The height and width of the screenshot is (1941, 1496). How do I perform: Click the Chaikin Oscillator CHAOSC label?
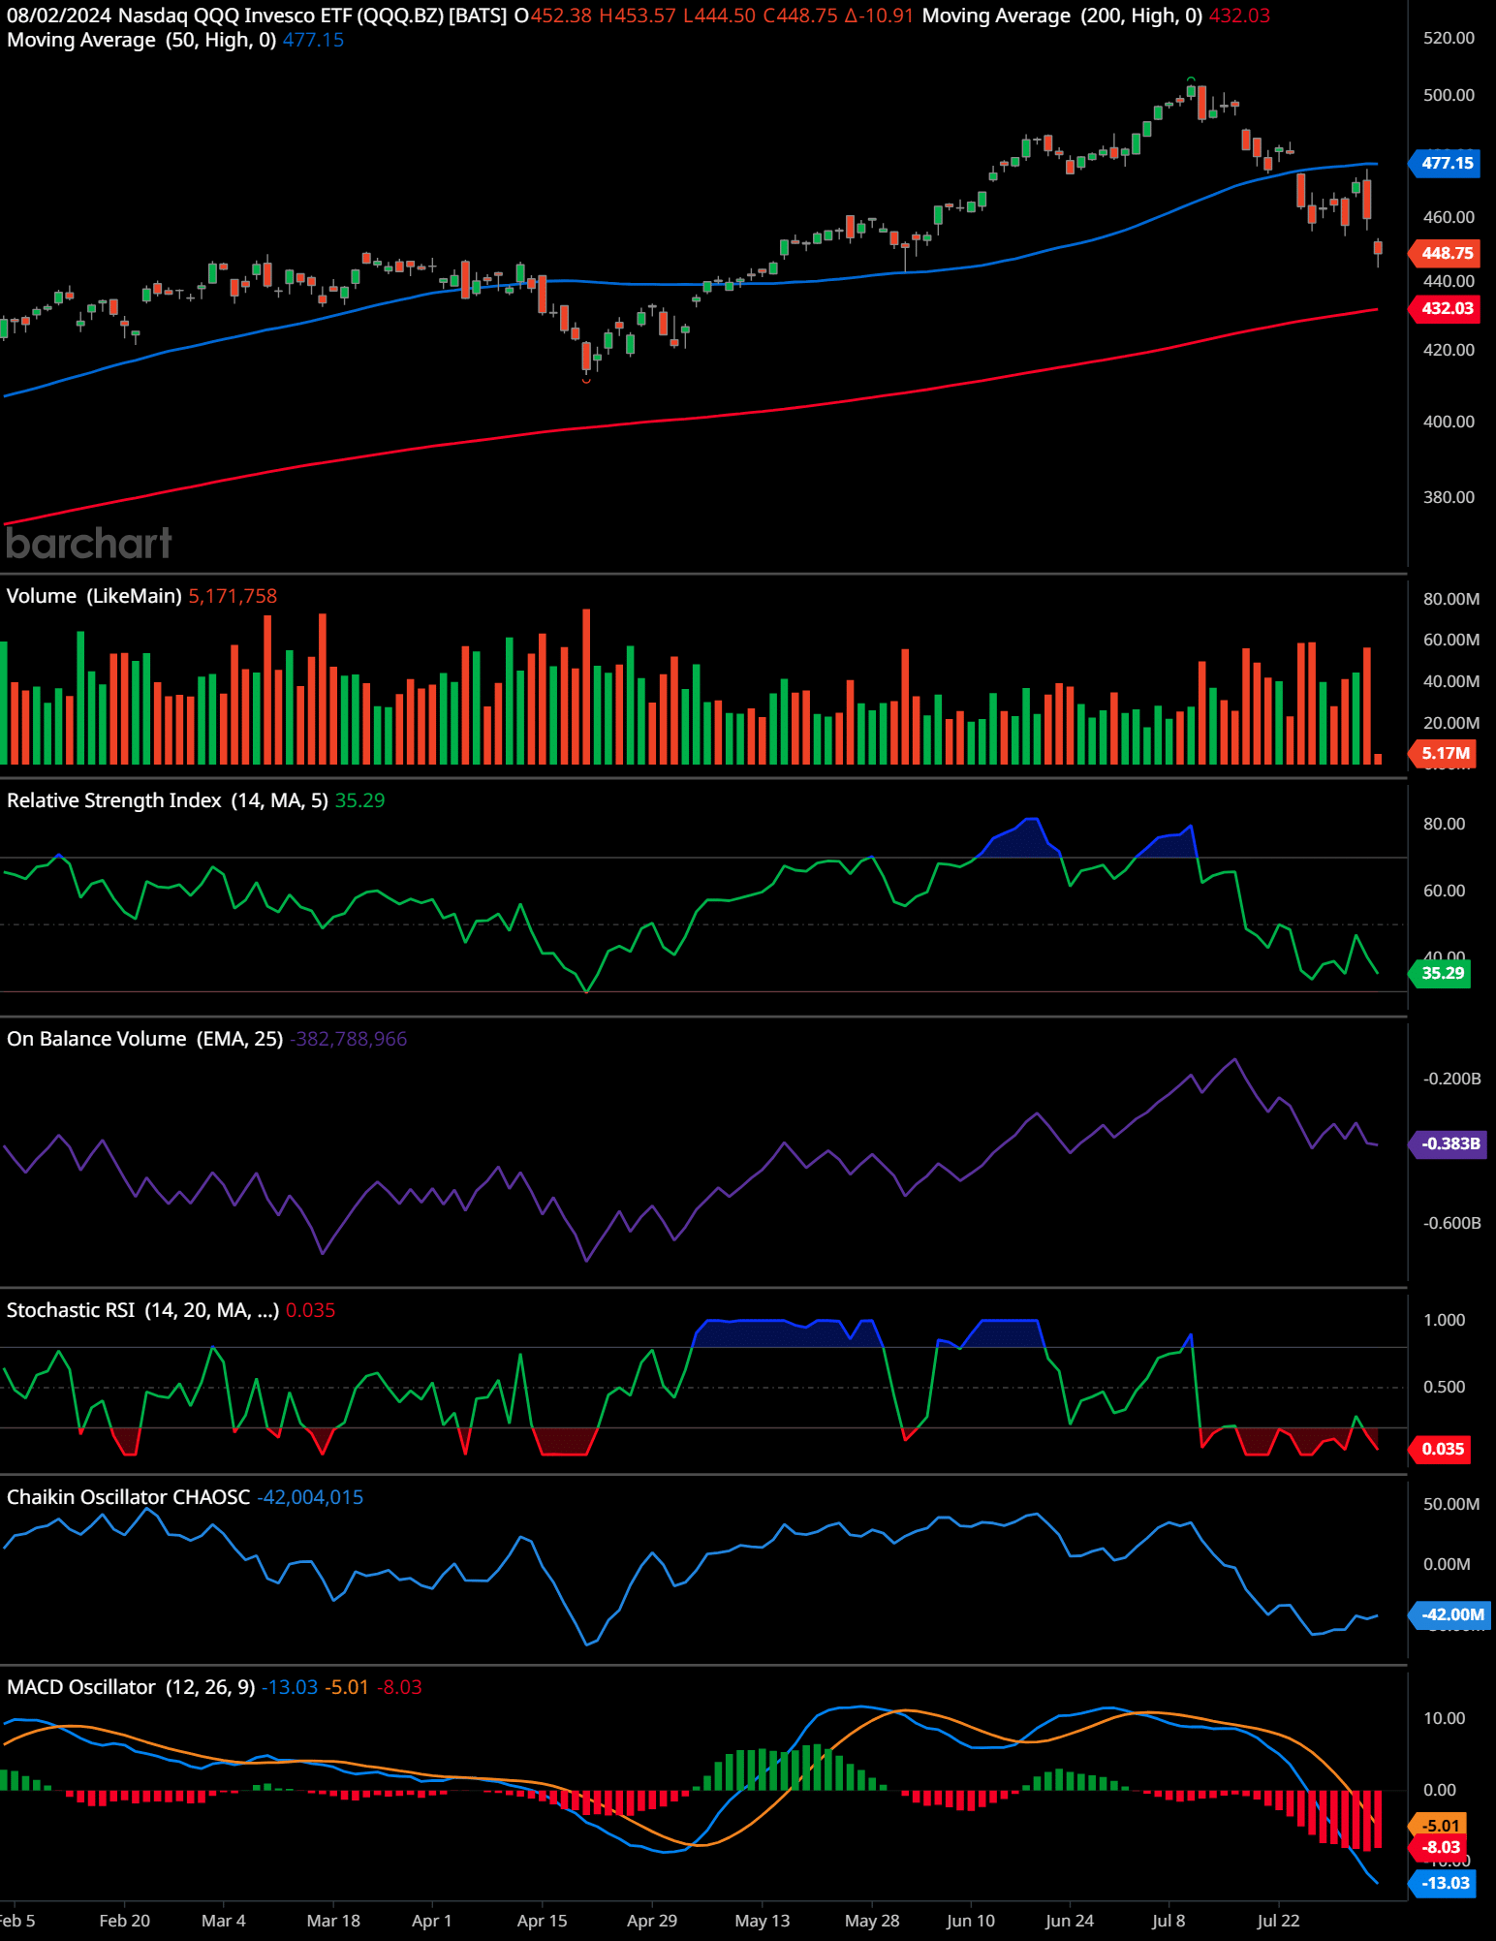[128, 1497]
